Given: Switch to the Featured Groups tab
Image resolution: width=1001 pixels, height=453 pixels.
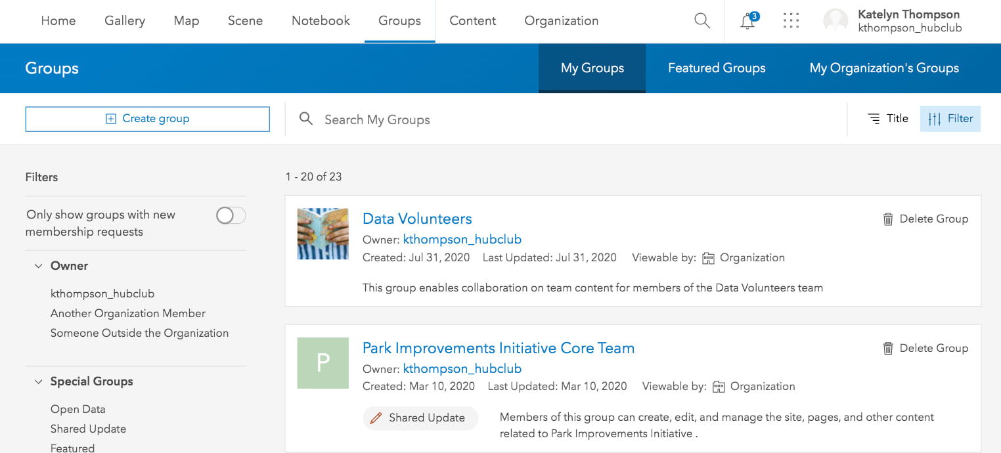Looking at the screenshot, I should (x=717, y=68).
